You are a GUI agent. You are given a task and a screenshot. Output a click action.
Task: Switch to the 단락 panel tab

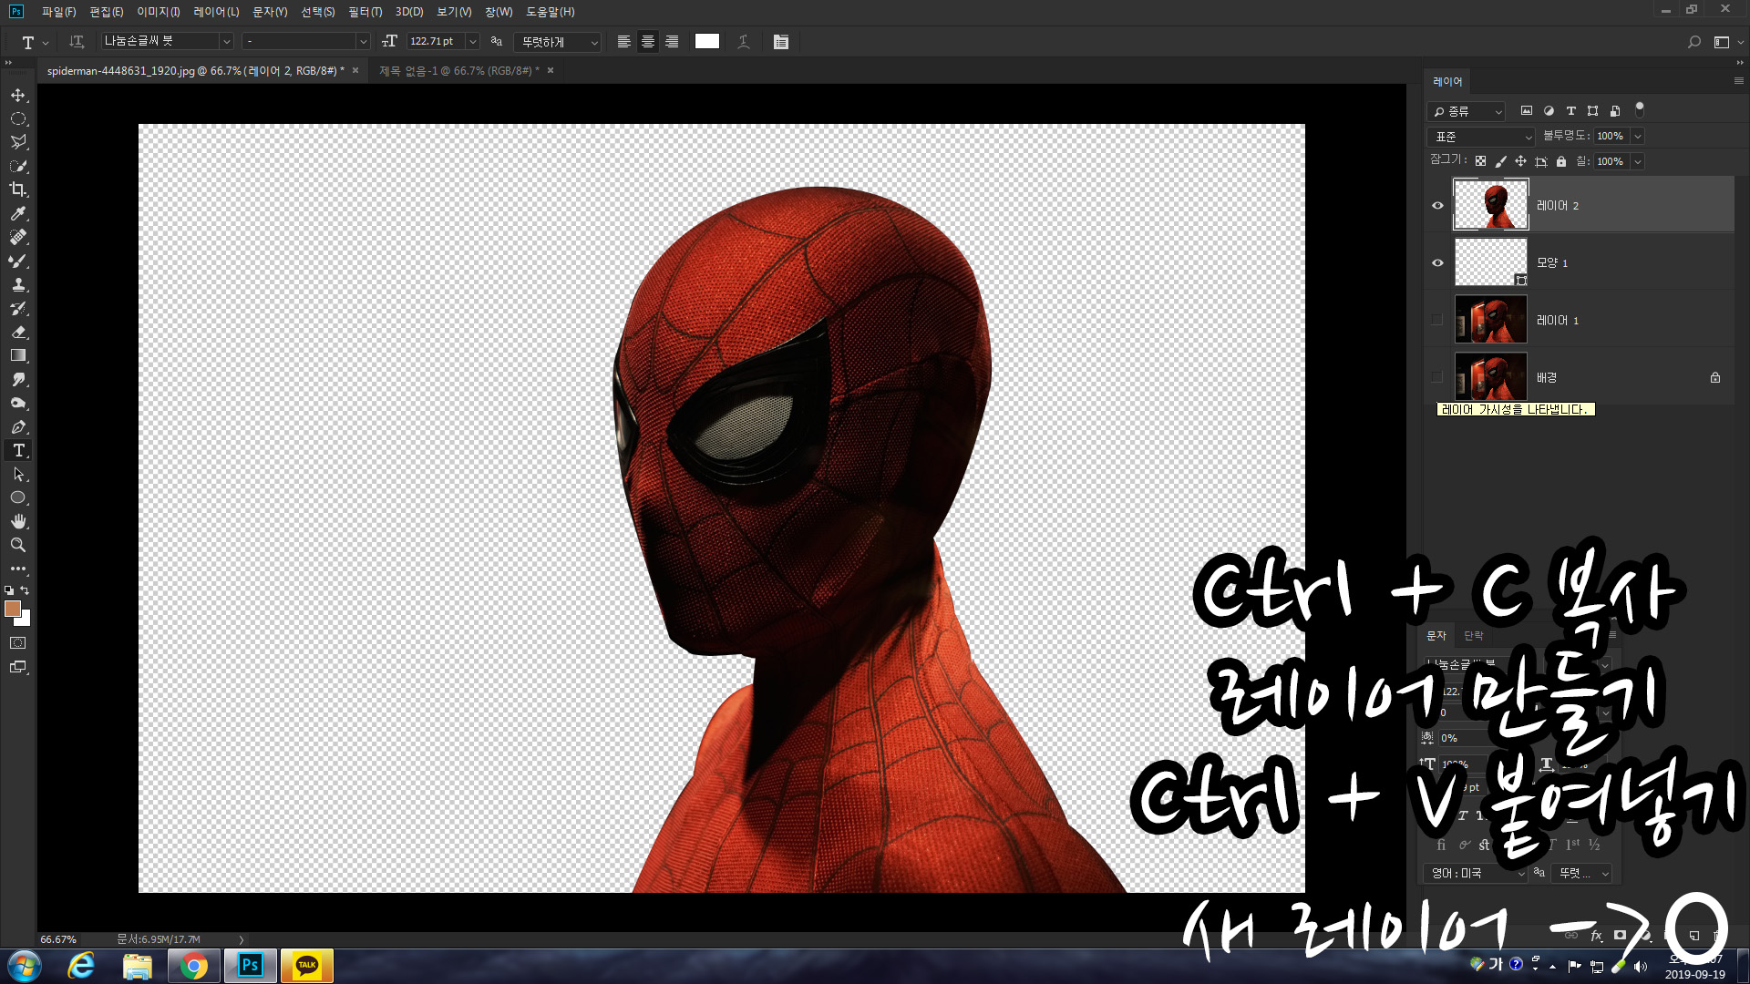pyautogui.click(x=1473, y=635)
